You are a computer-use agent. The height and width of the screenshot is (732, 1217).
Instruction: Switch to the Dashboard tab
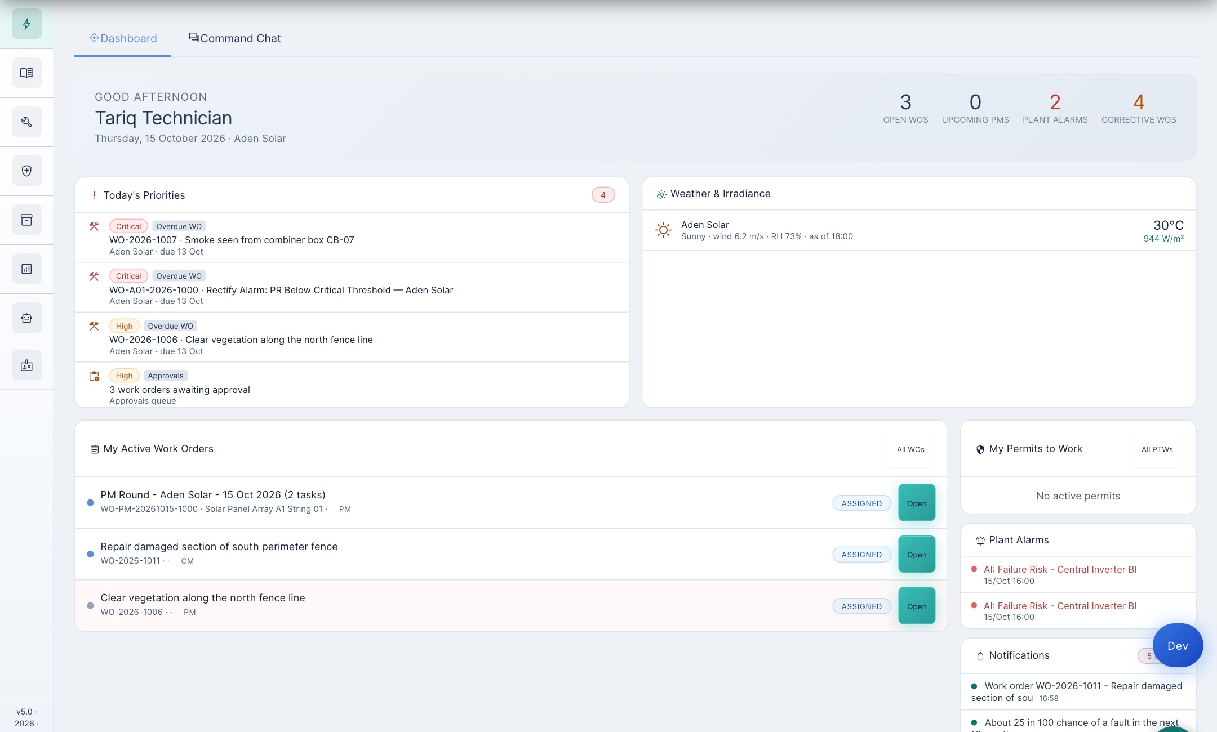pos(123,38)
